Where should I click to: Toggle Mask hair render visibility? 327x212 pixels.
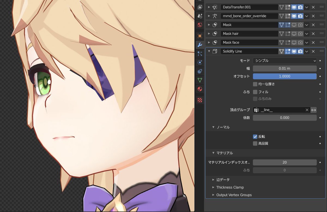point(300,34)
